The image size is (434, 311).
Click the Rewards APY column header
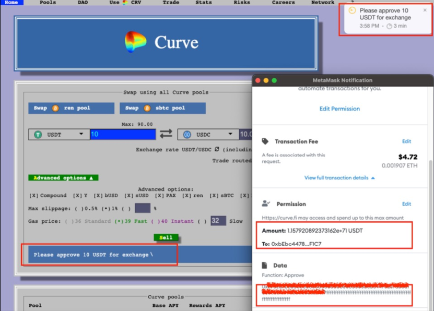[207, 305]
